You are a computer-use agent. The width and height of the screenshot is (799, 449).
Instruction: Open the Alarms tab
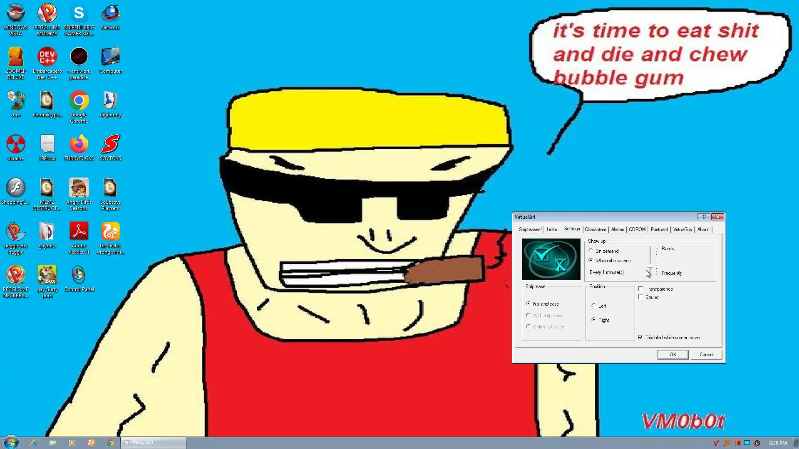pyautogui.click(x=617, y=229)
